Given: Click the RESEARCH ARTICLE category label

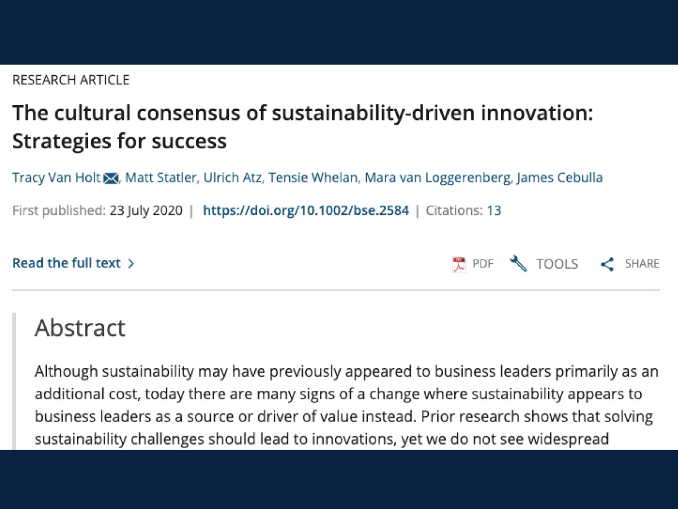Looking at the screenshot, I should coord(71,80).
